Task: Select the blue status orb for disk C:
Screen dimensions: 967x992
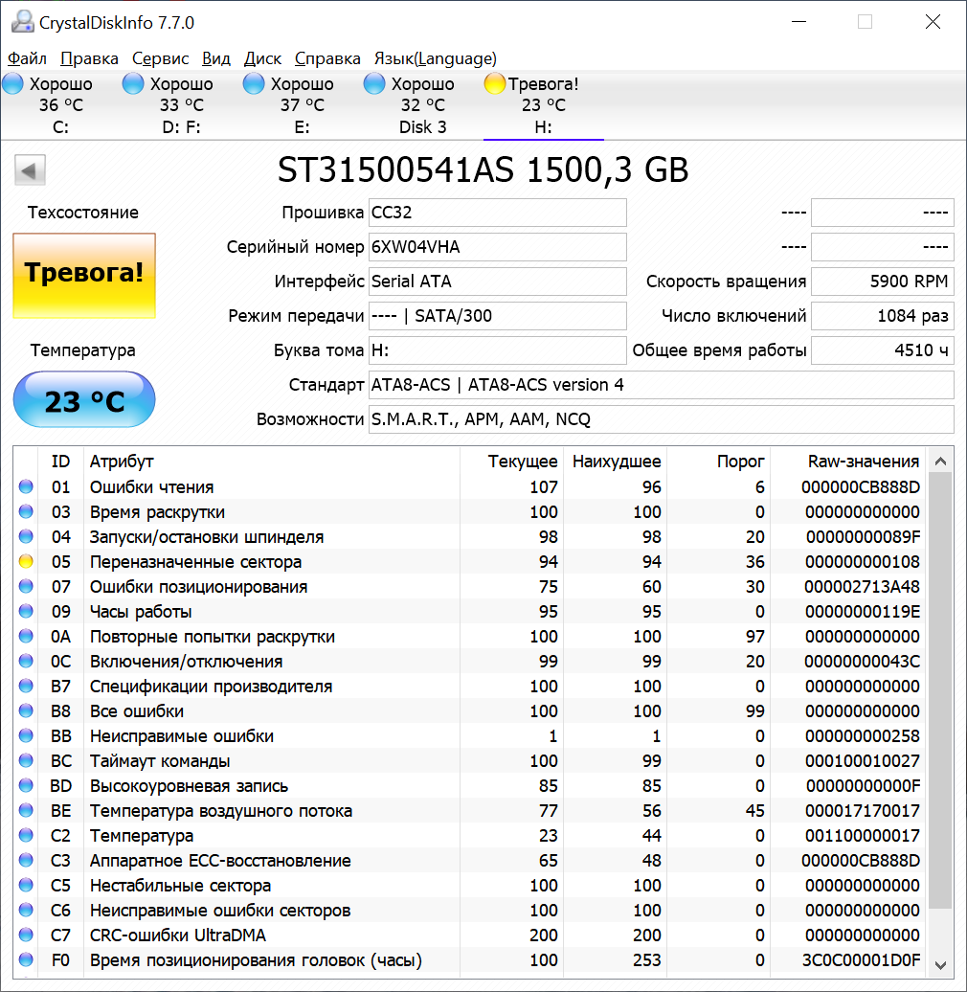Action: (x=13, y=84)
